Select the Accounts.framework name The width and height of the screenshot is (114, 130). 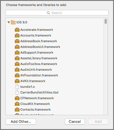pos(36,35)
